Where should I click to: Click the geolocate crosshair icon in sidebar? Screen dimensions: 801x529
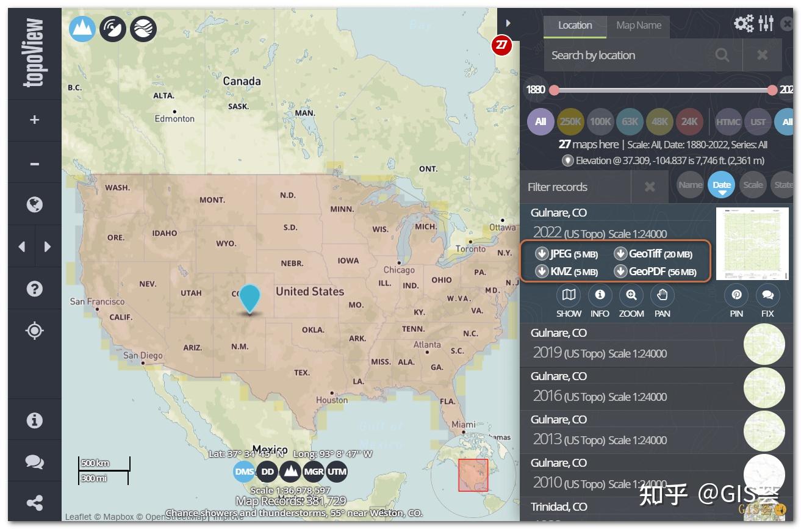(34, 330)
